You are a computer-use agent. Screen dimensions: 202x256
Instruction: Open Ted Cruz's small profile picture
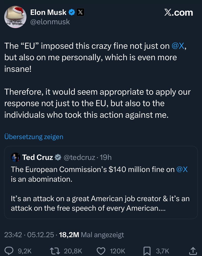(x=15, y=157)
